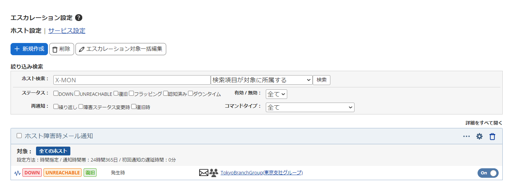
Task: Switch to the サービス設定 tab
Action: (x=67, y=31)
